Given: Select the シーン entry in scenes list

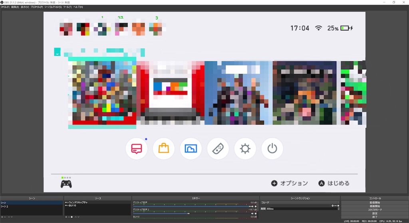Looking at the screenshot, I should pyautogui.click(x=32, y=203).
